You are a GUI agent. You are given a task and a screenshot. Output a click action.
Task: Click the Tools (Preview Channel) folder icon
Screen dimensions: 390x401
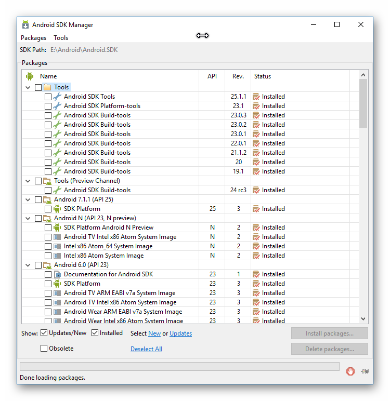pyautogui.click(x=47, y=181)
